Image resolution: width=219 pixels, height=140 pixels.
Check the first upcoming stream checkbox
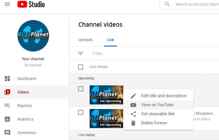81,89
